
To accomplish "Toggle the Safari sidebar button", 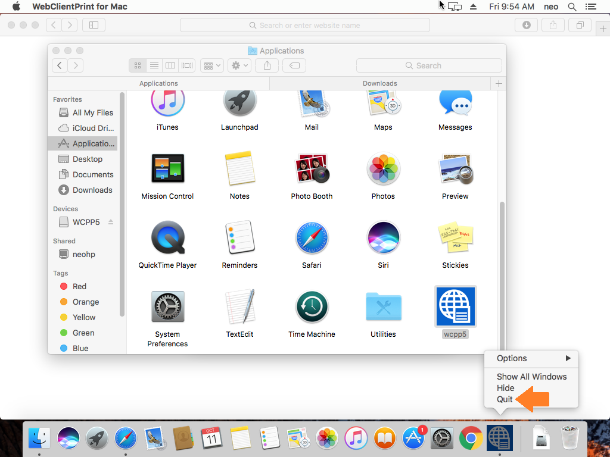I will click(x=94, y=25).
